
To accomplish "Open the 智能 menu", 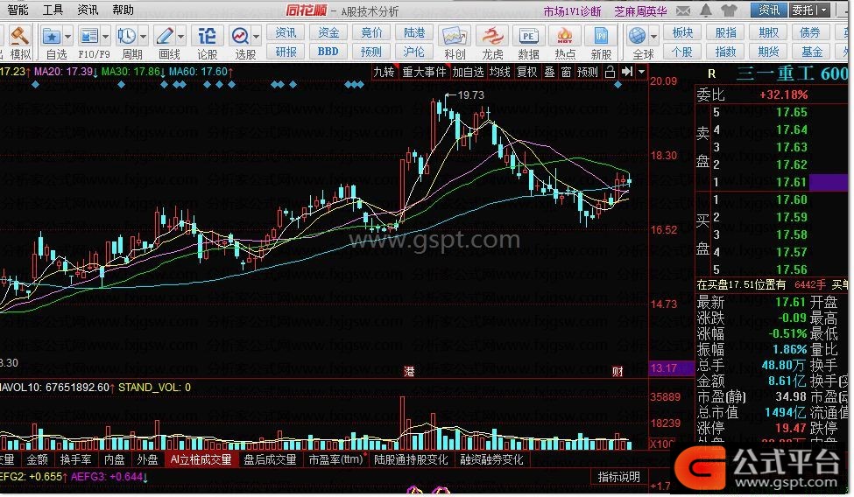I will coord(18,10).
